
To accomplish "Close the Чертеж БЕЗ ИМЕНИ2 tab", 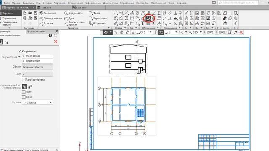I will (34, 8).
